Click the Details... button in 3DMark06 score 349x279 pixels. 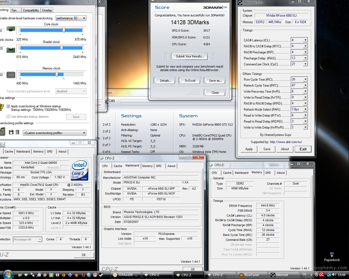coord(166,81)
